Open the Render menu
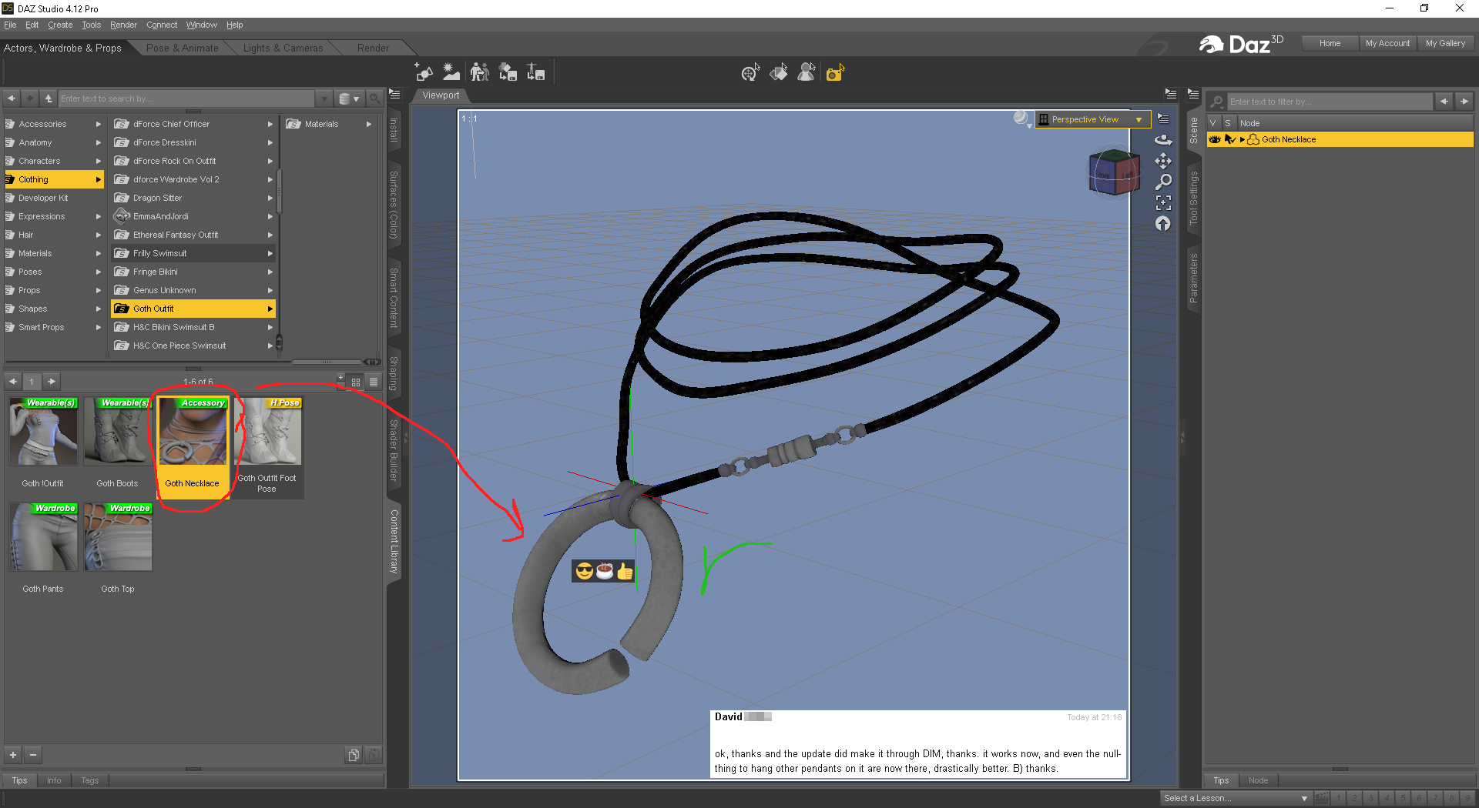Image resolution: width=1479 pixels, height=808 pixels. pos(123,25)
